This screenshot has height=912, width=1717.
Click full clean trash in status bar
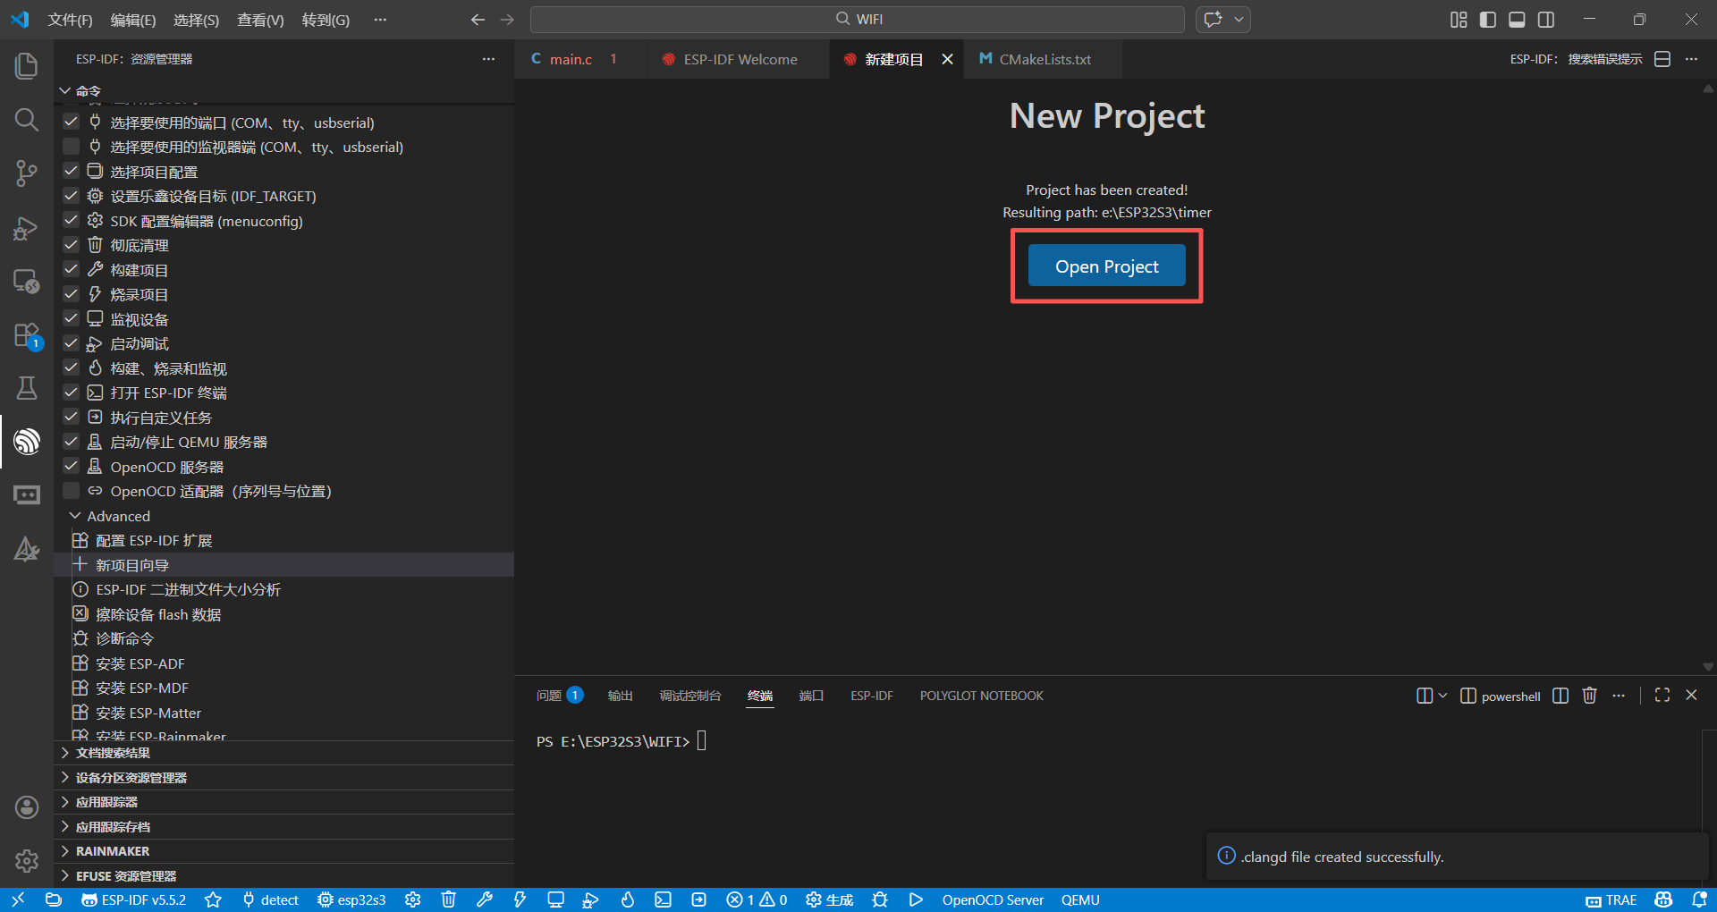[x=449, y=899]
